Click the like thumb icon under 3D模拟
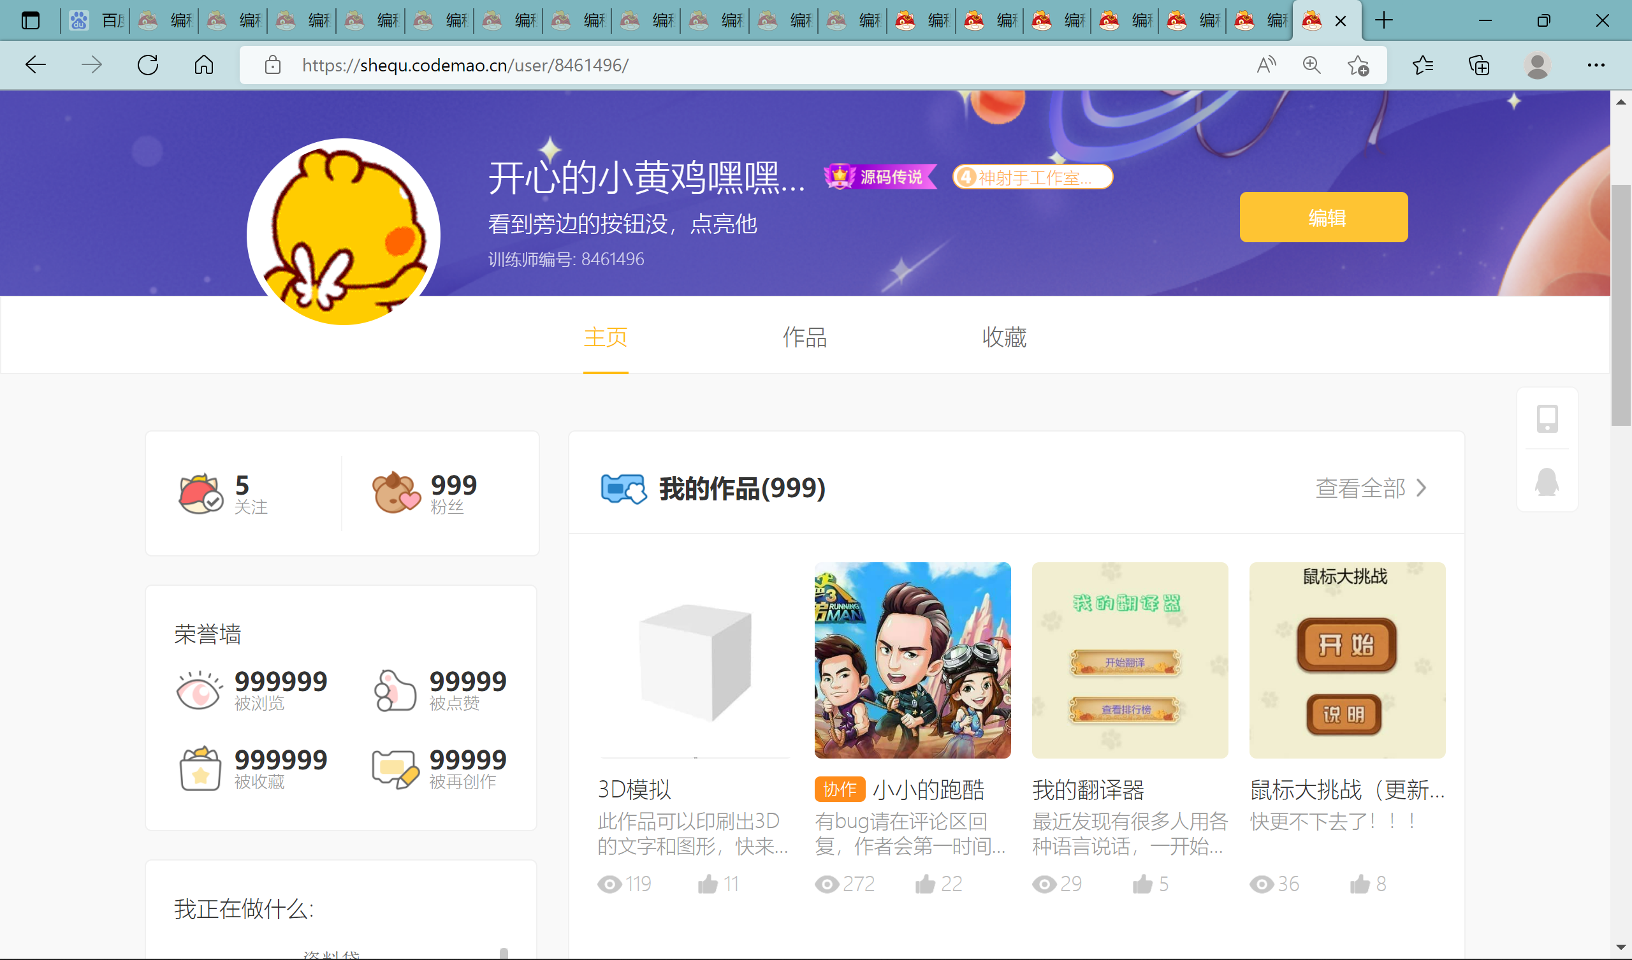1632x960 pixels. pos(708,884)
